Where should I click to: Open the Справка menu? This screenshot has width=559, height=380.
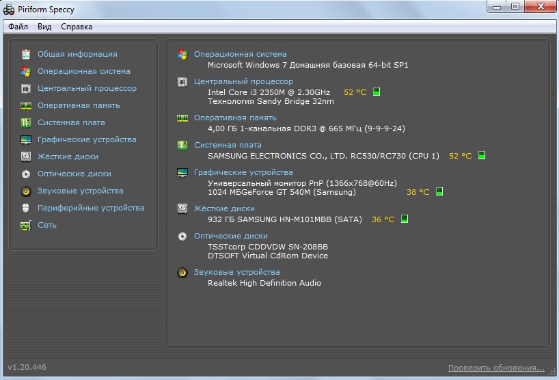(x=77, y=27)
